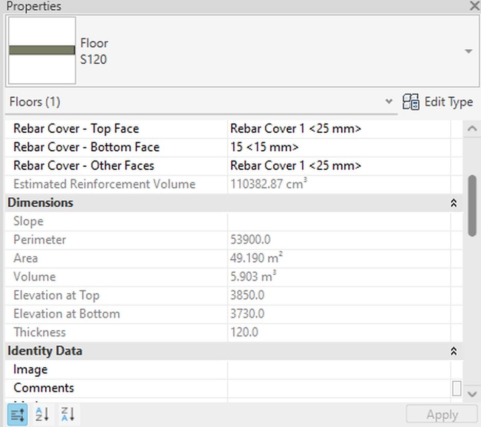Collapse the Dimensions section
This screenshot has height=427, width=481.
click(453, 203)
